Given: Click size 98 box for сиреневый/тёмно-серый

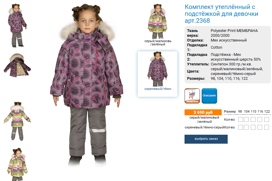Looking at the screenshot, I should click(241, 127).
